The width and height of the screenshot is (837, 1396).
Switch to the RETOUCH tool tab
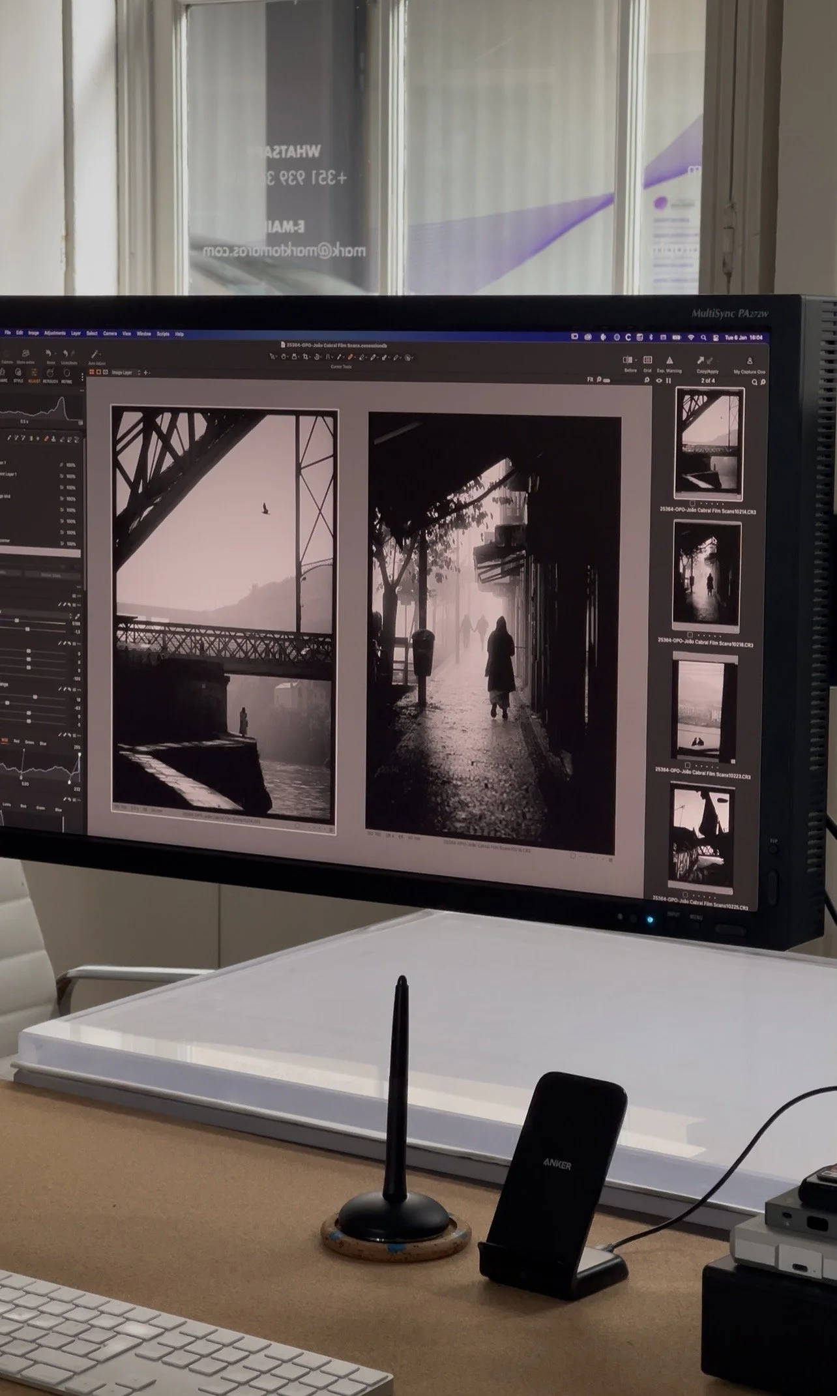50,375
